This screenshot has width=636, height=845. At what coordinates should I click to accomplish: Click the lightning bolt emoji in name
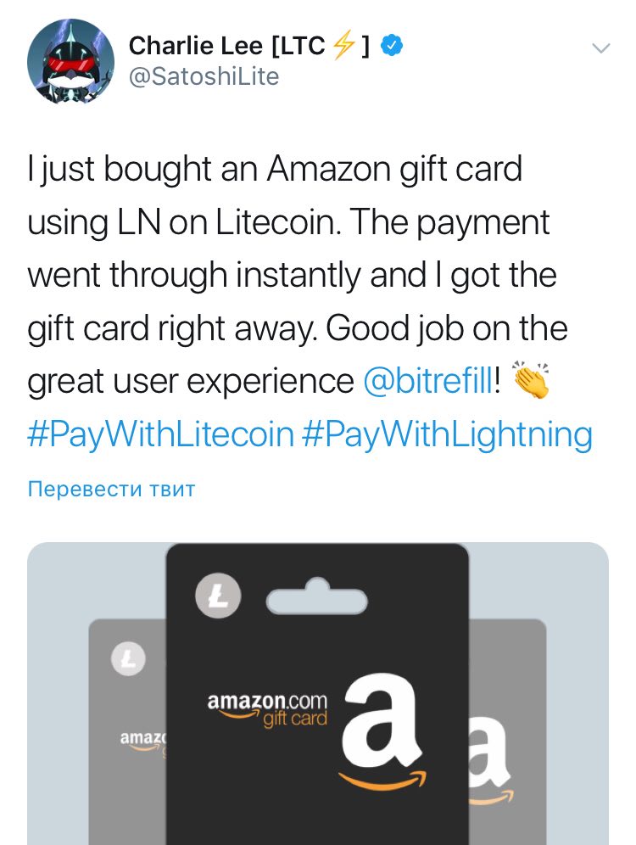[344, 46]
